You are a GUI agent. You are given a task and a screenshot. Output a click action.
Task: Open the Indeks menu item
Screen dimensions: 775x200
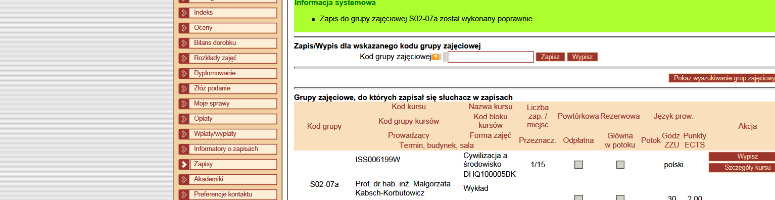[x=233, y=13]
